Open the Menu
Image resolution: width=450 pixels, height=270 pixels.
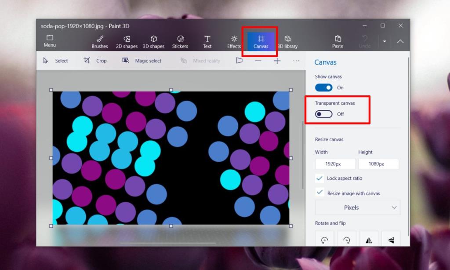point(49,41)
